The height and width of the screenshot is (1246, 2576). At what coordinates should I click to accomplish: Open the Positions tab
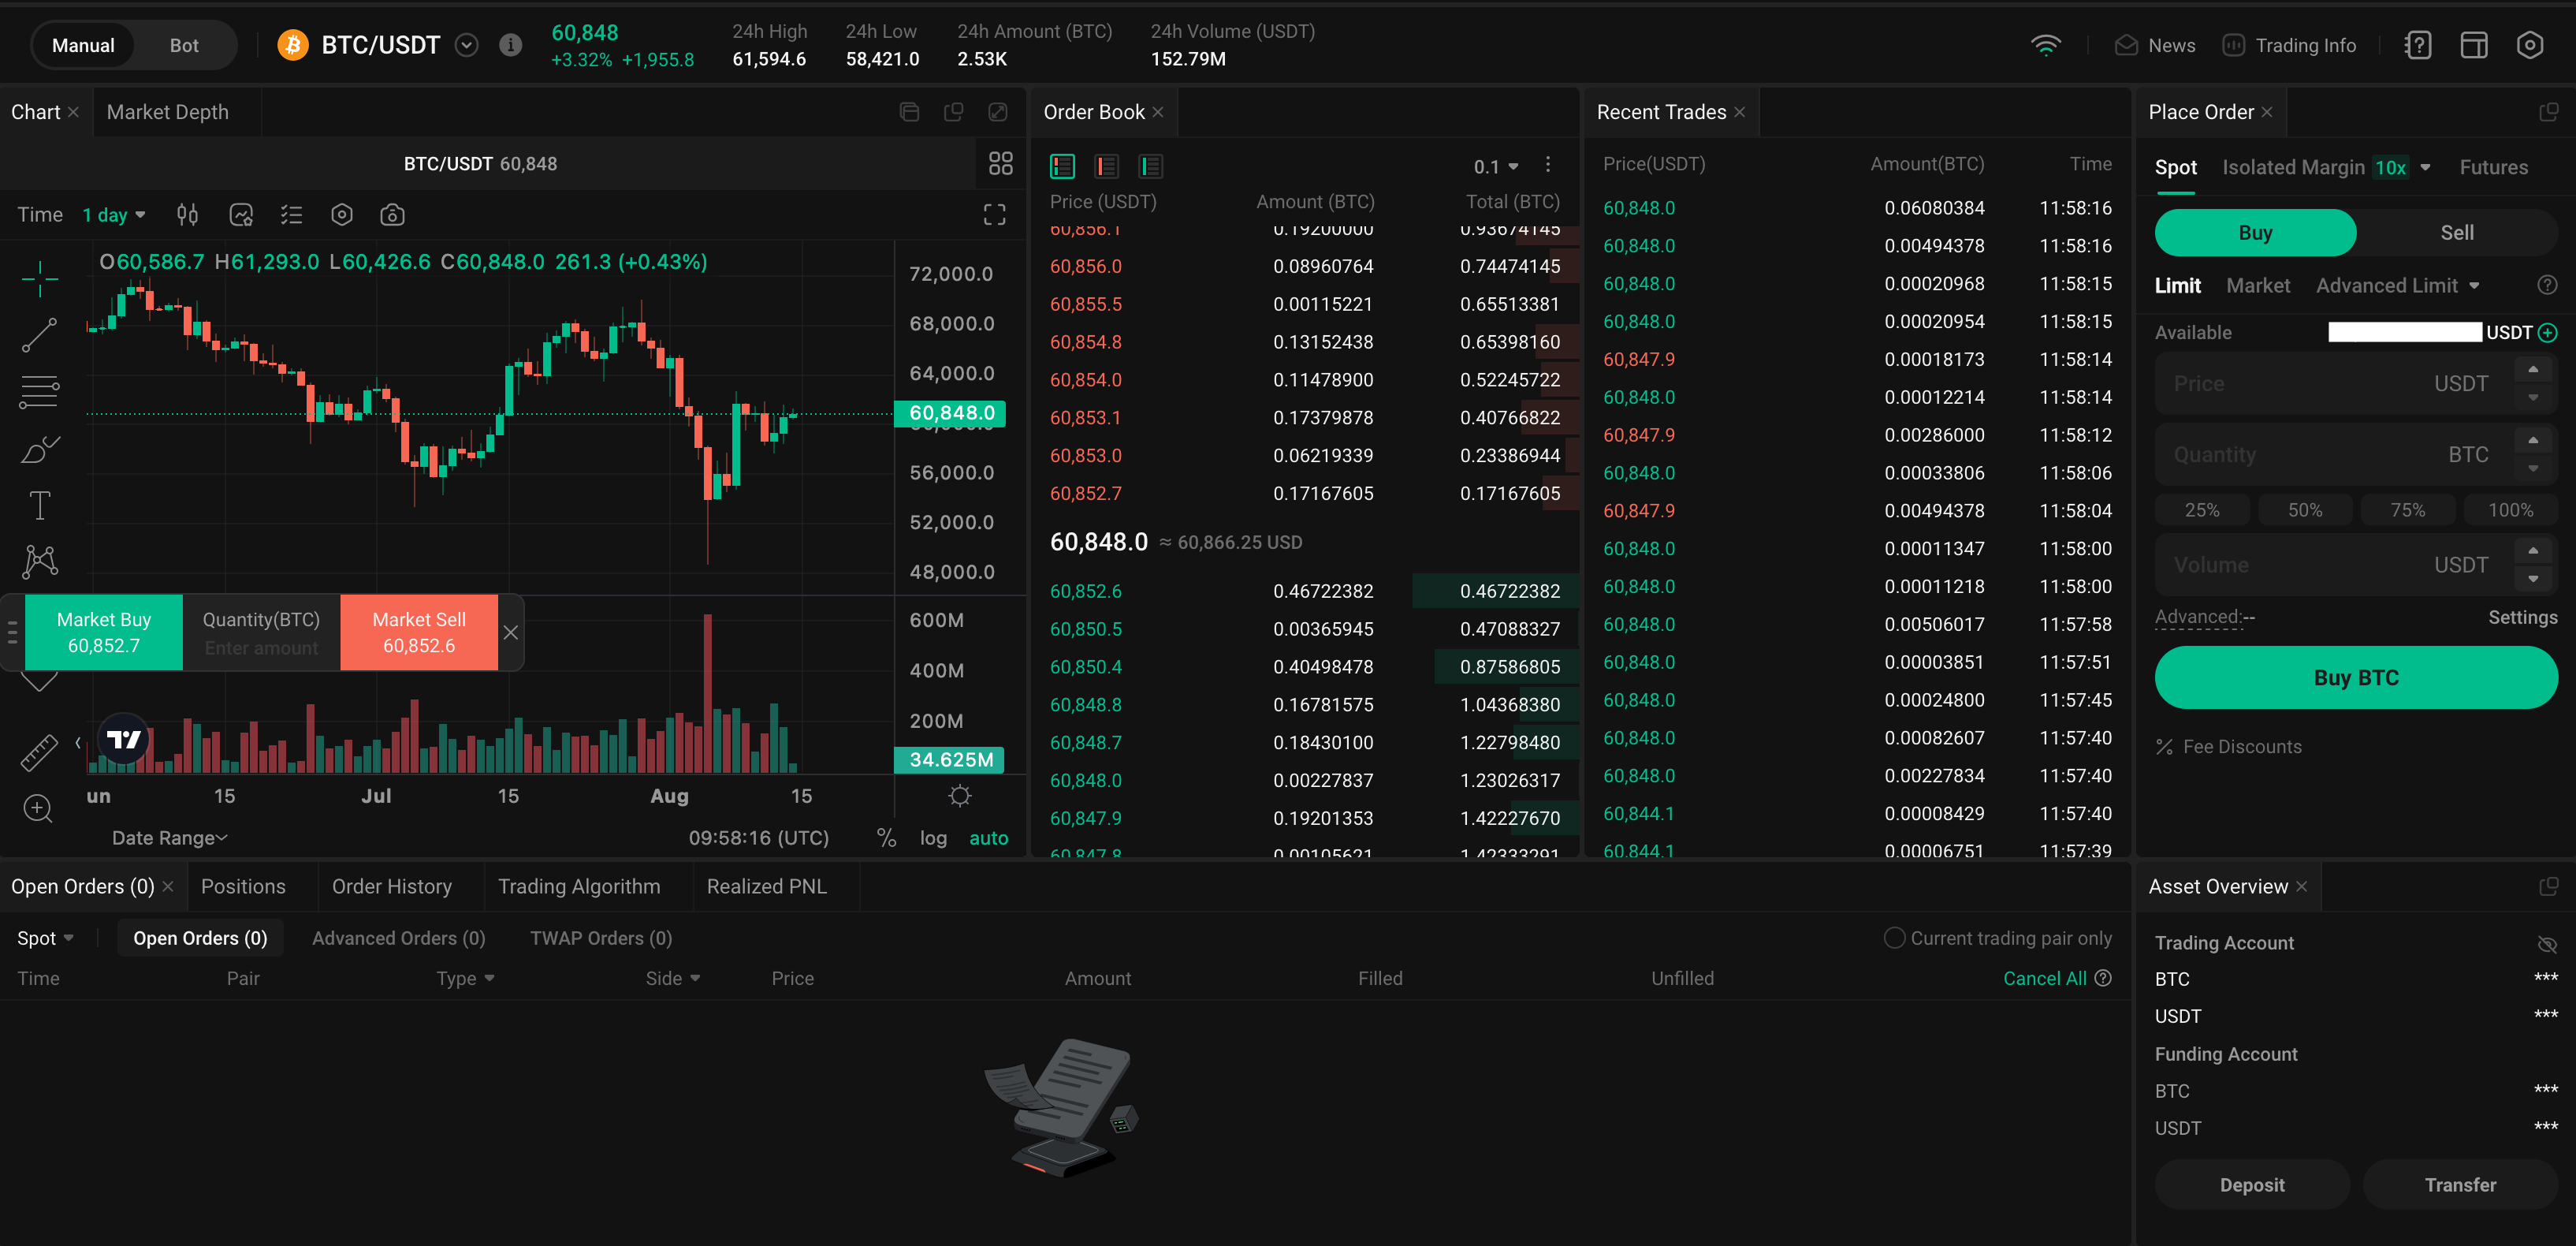pyautogui.click(x=243, y=886)
